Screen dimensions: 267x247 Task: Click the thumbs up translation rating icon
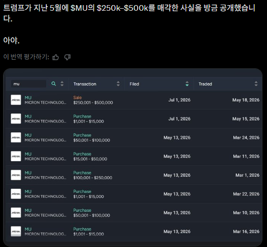click(x=56, y=57)
